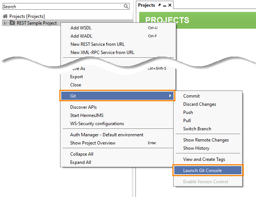The height and width of the screenshot is (197, 256).
Task: Open Show Project Overview
Action: [x=93, y=143]
